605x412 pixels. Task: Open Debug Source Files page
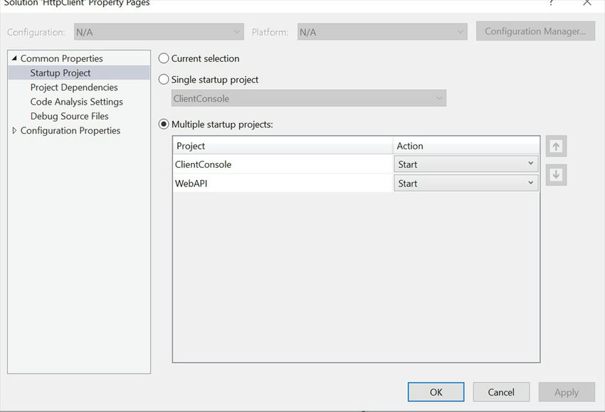point(69,116)
